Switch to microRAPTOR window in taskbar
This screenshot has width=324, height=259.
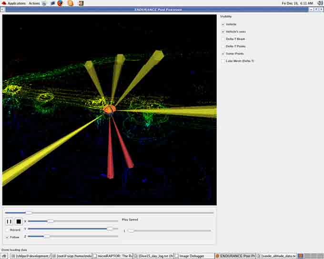(113, 256)
